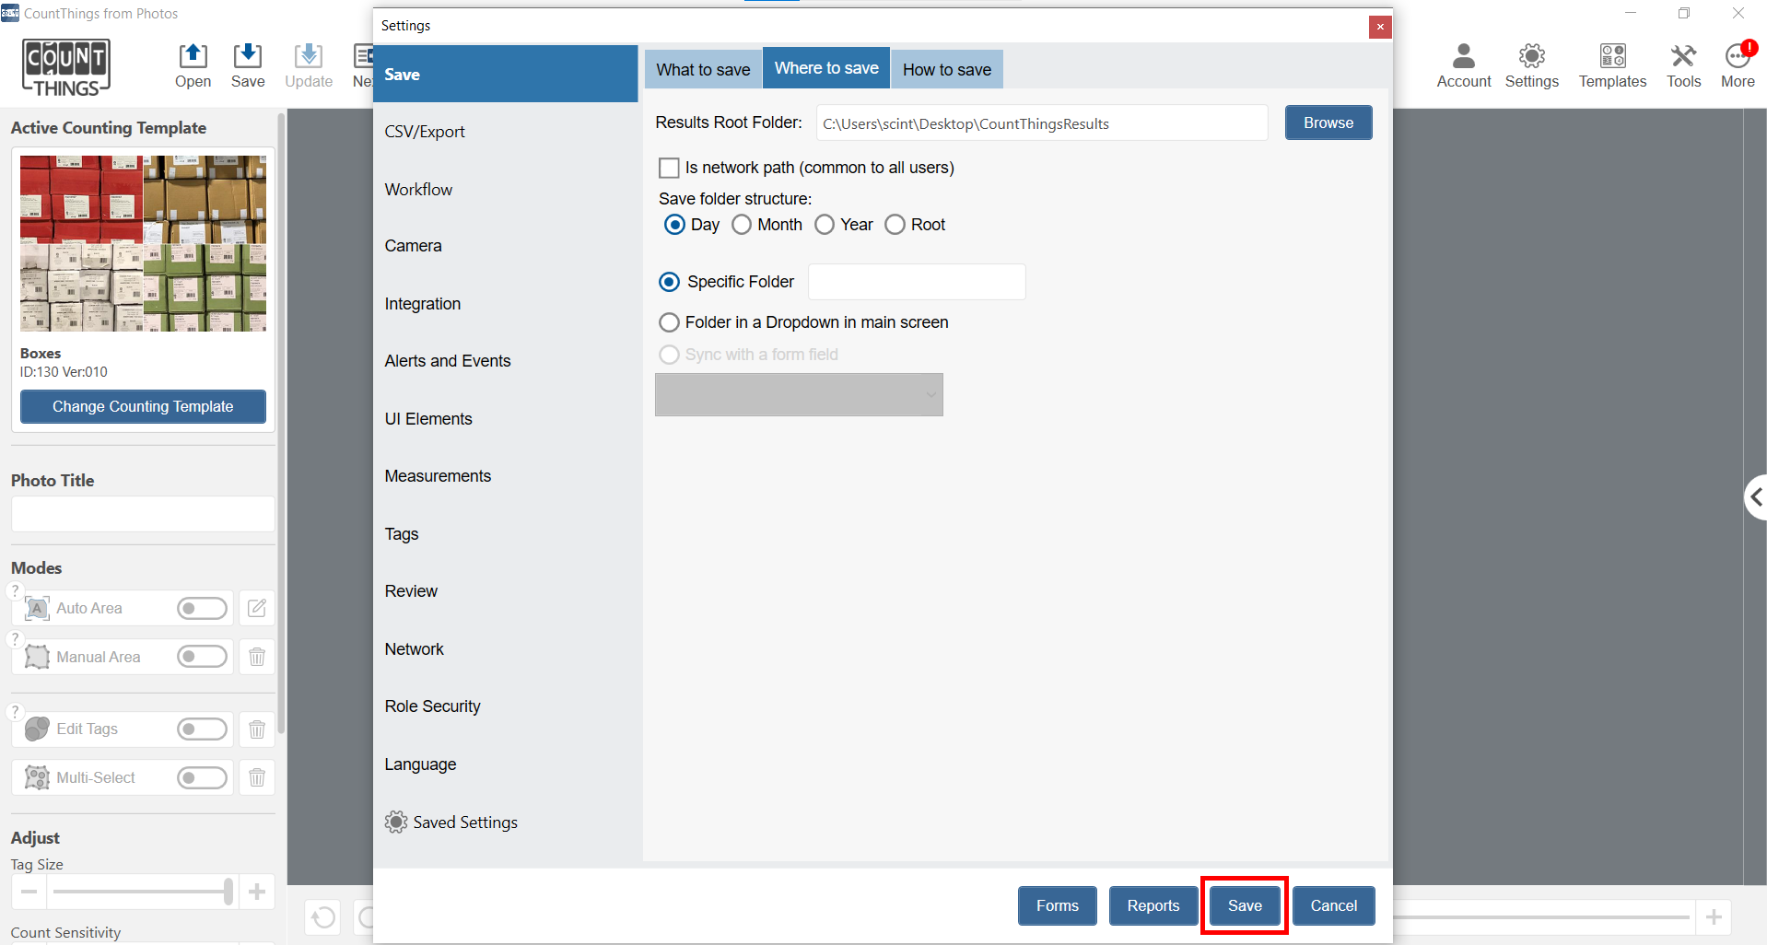
Task: Switch to the How to save tab
Action: (946, 69)
